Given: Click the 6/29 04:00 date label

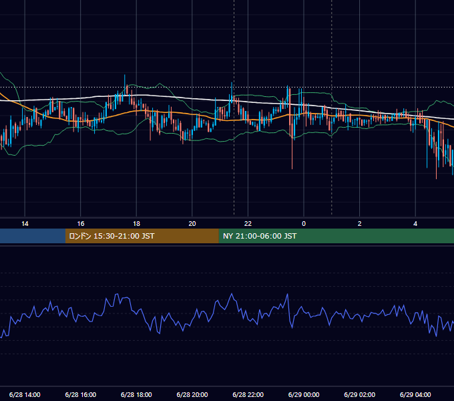Looking at the screenshot, I should pos(415,394).
